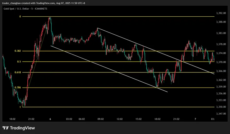
Task: Click the price axis value 3,388.00
Action: point(221,22)
